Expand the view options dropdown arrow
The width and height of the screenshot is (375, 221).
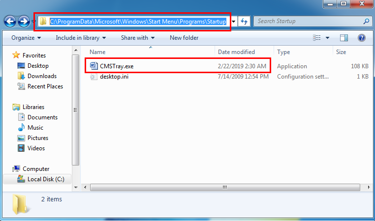327,38
